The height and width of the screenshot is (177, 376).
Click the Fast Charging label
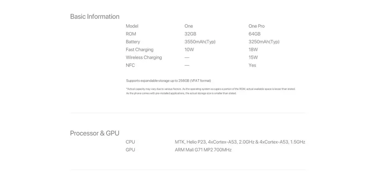click(x=139, y=50)
